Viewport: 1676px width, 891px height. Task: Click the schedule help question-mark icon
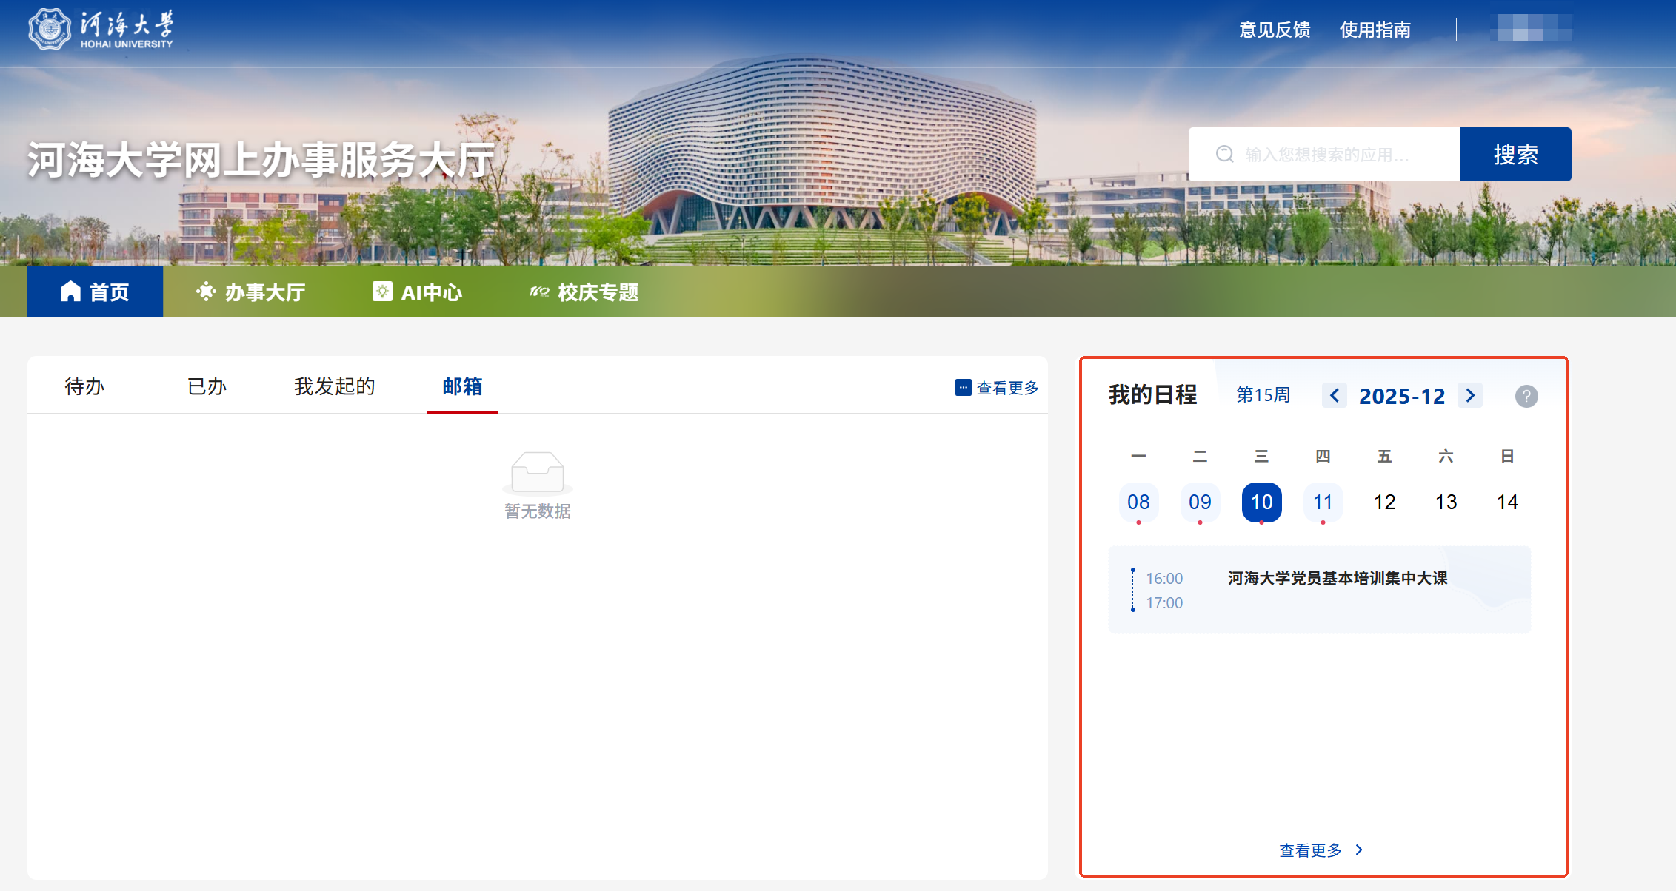coord(1526,396)
